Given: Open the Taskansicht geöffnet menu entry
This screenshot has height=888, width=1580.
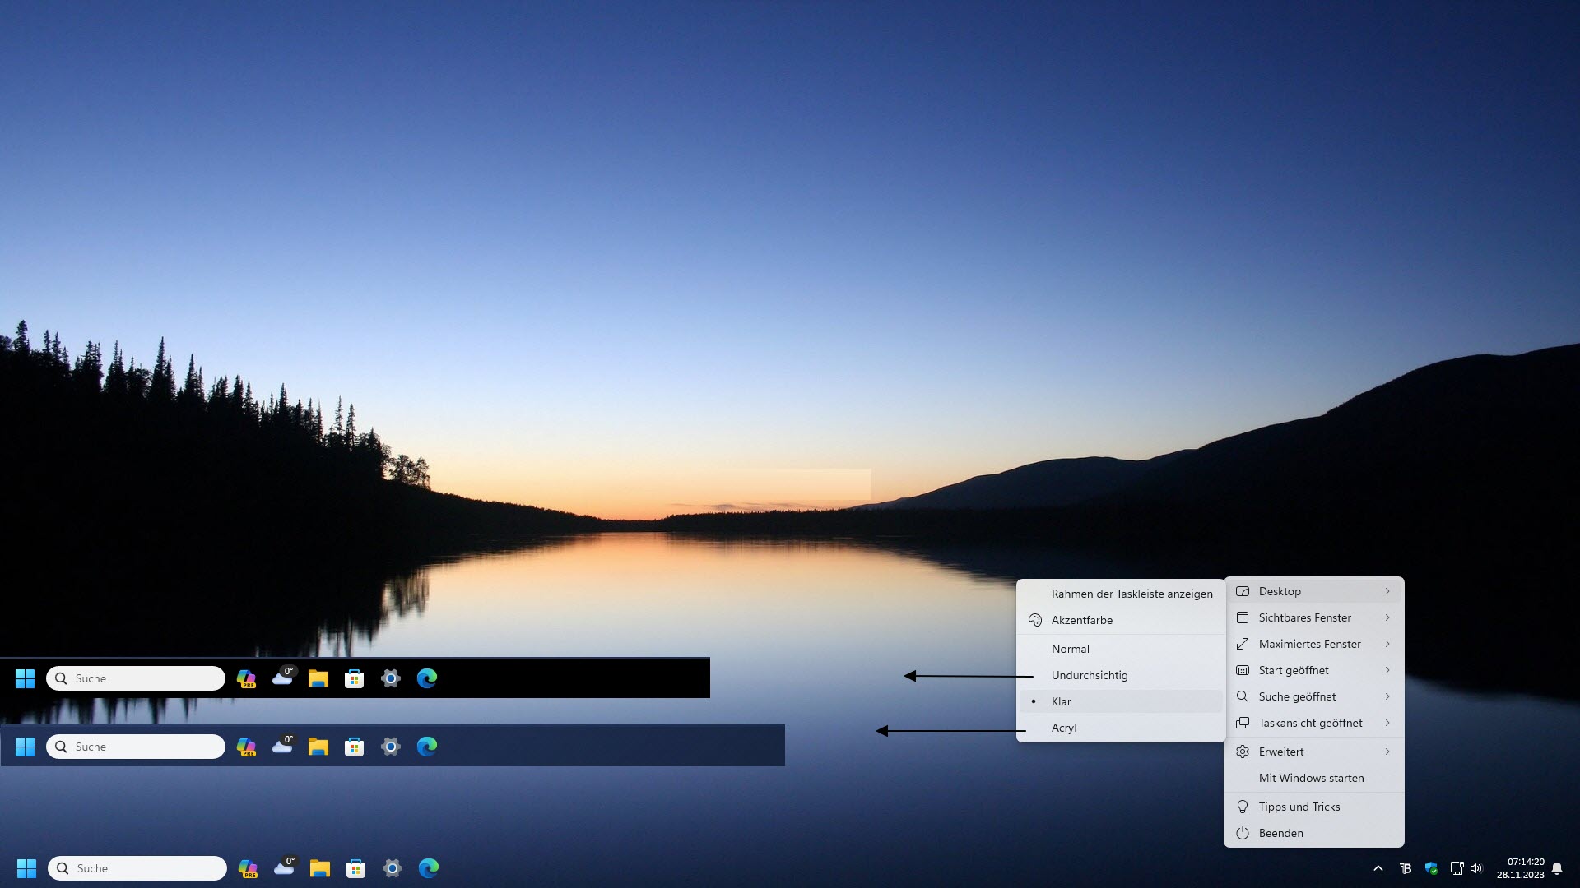Looking at the screenshot, I should [1310, 723].
